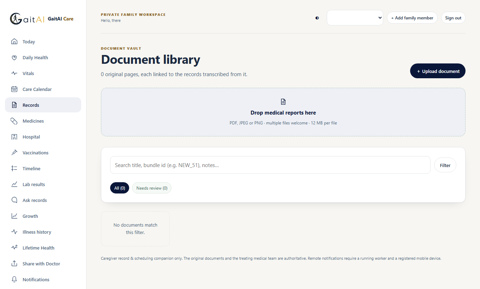Click the Filter button

(x=445, y=165)
